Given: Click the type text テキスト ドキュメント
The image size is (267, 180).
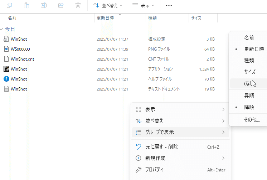Looking at the screenshot, I should tap(164, 89).
